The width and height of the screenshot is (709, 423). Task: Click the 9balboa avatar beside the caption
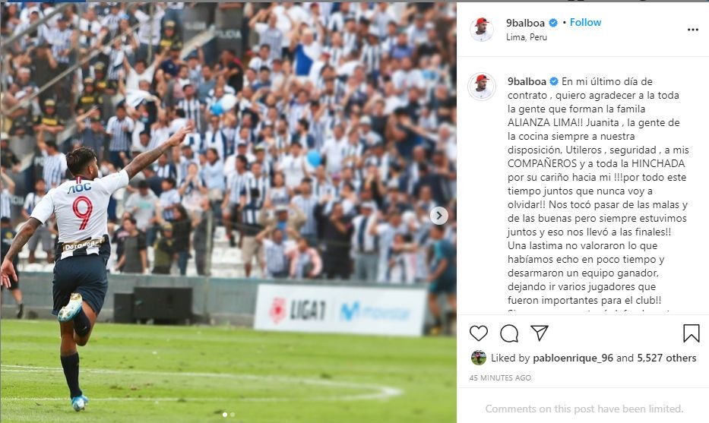(482, 87)
